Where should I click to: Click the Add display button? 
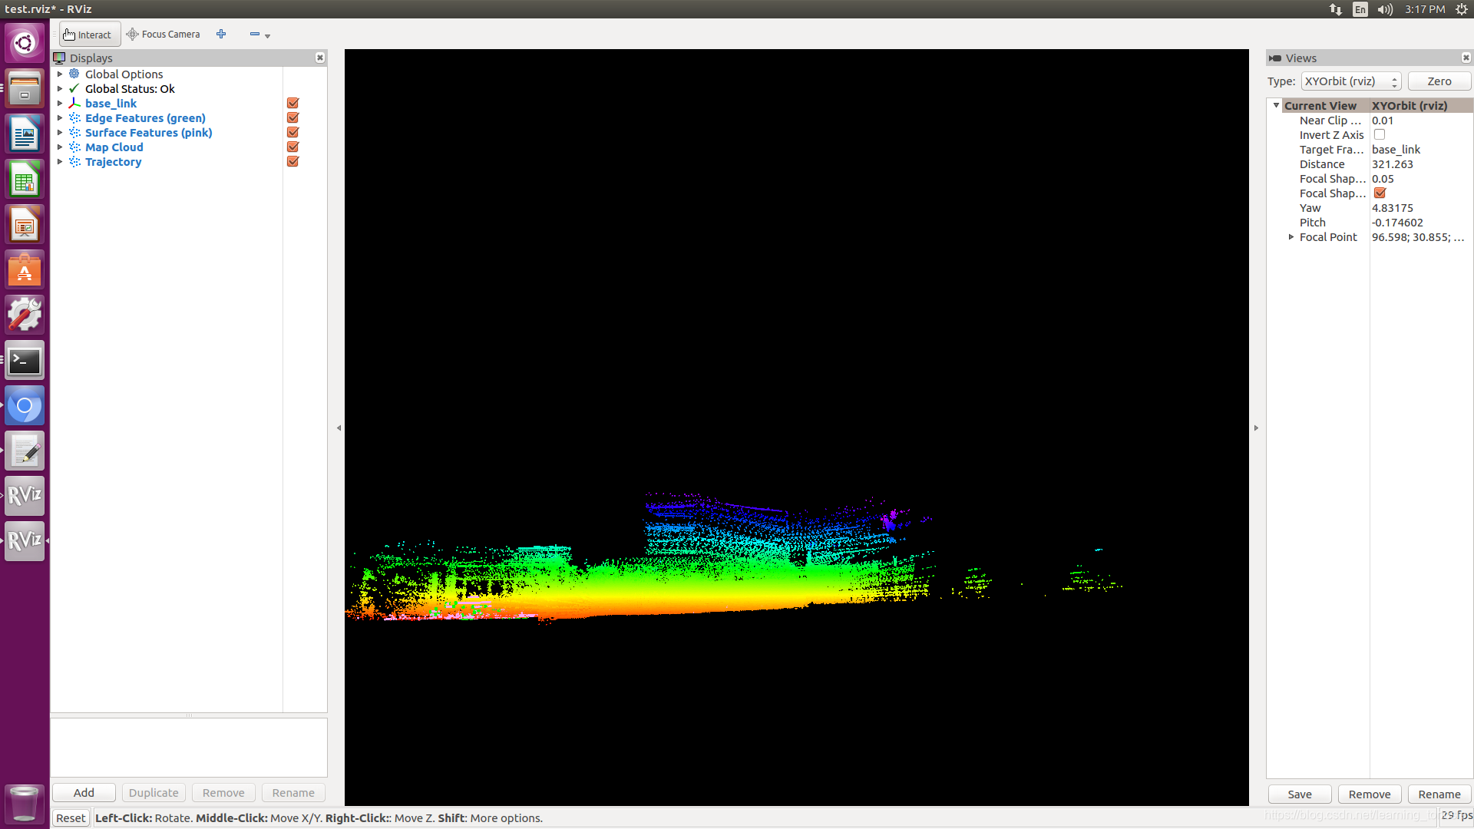click(x=84, y=793)
